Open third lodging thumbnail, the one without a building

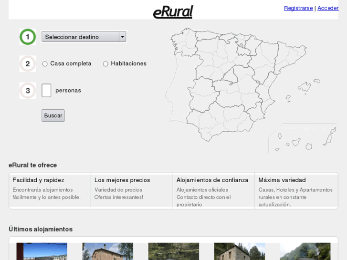pyautogui.click(x=174, y=251)
